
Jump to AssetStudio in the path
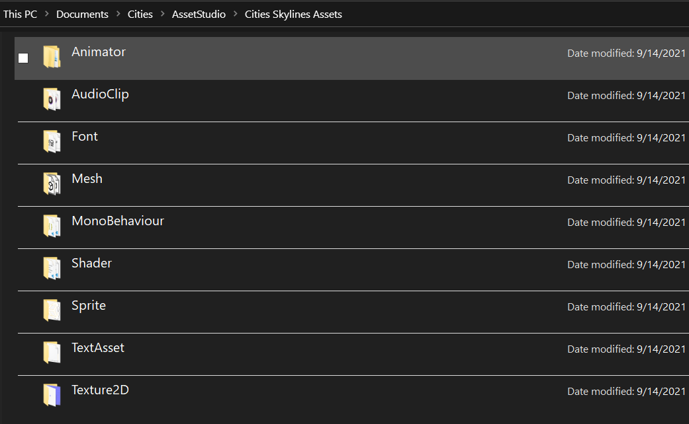point(199,14)
